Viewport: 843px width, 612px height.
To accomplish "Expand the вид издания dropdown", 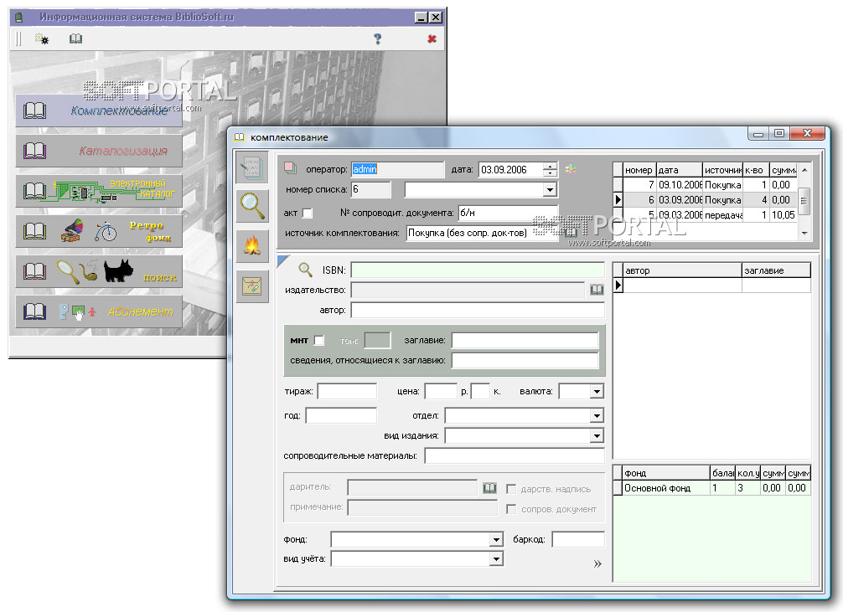I will 597,435.
